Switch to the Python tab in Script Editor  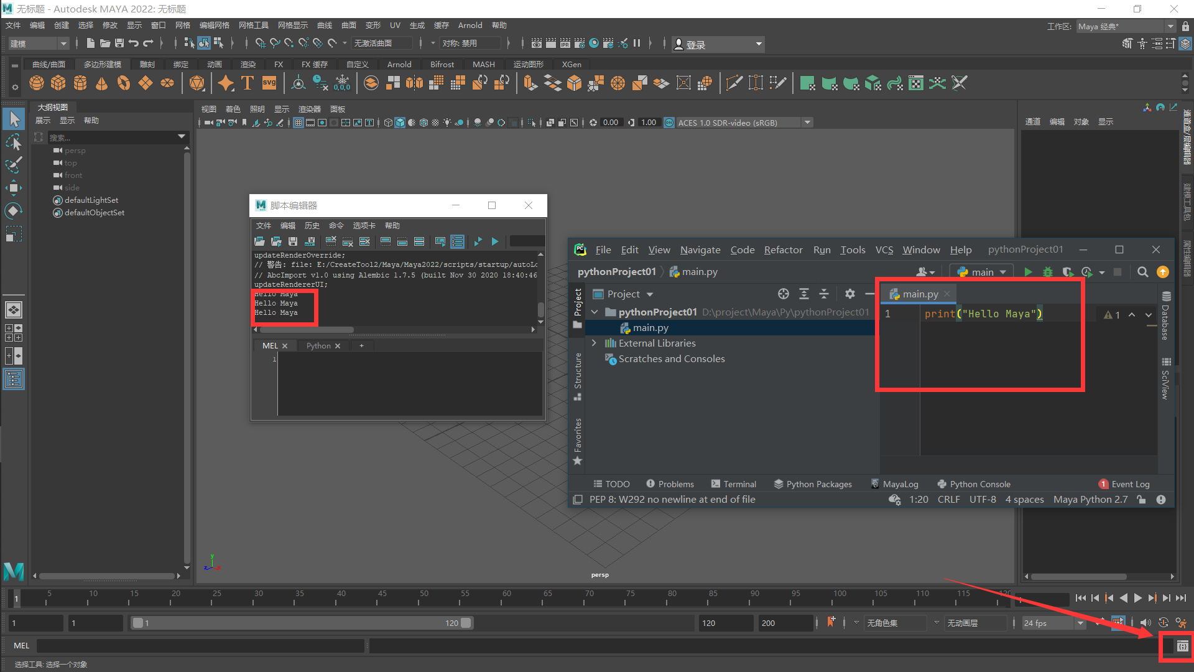click(318, 346)
